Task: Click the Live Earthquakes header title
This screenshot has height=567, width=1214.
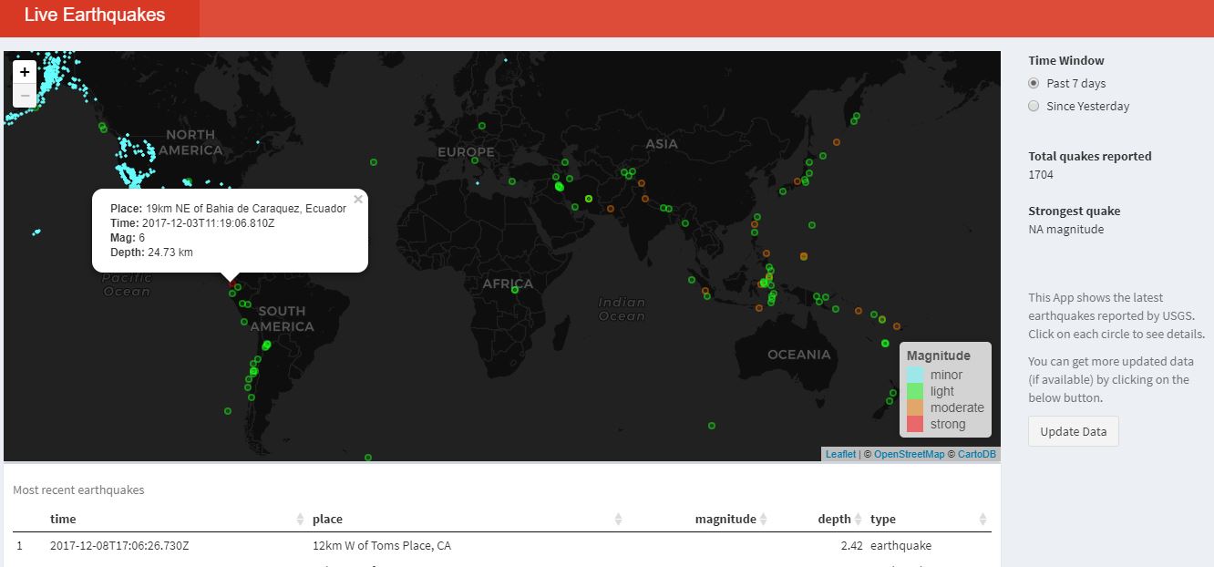Action: (95, 15)
